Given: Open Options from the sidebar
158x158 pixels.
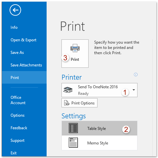Looking at the screenshot, I should pyautogui.click(x=18, y=115).
